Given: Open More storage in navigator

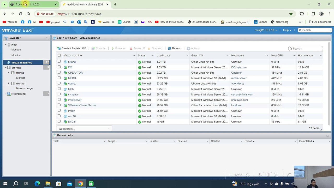Looking at the screenshot, I should coord(25,88).
